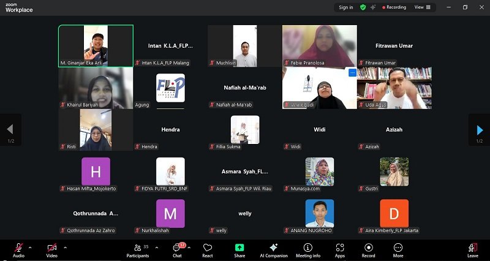490x261 pixels.
Task: Click the Recording indicator
Action: point(394,7)
